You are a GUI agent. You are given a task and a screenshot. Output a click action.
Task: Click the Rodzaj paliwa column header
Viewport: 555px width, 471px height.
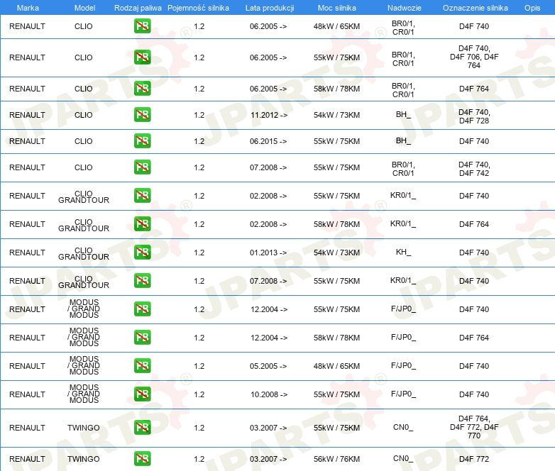tap(138, 8)
